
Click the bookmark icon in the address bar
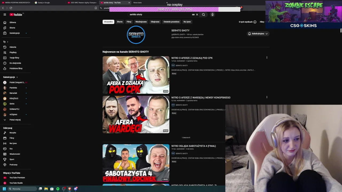click(96, 8)
